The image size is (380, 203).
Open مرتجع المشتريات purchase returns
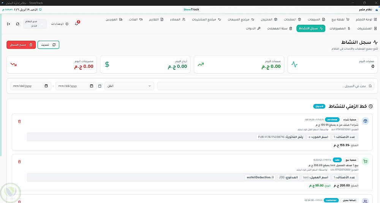click(206, 19)
